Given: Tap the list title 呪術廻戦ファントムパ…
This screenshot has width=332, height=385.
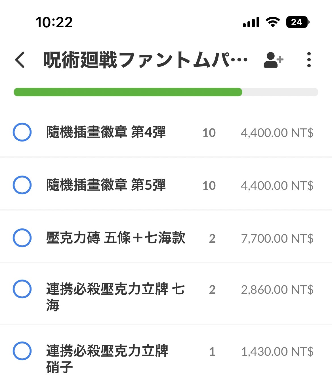Looking at the screenshot, I should tap(145, 60).
